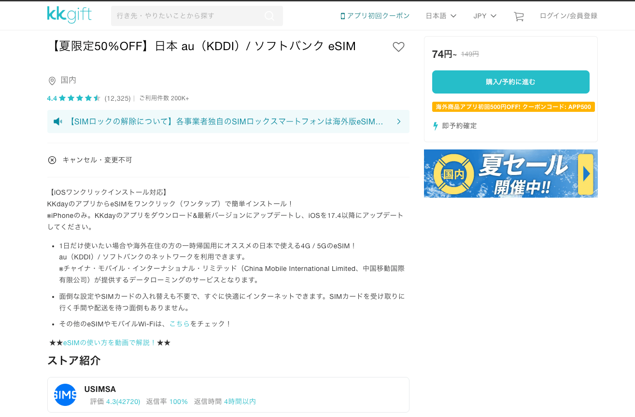Screen dimensions: 635x417
Task: Click the megaphone announcement icon
Action: click(x=58, y=121)
